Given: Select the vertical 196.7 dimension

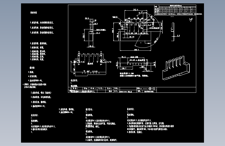Looking at the screenshot, I should click(x=113, y=30).
